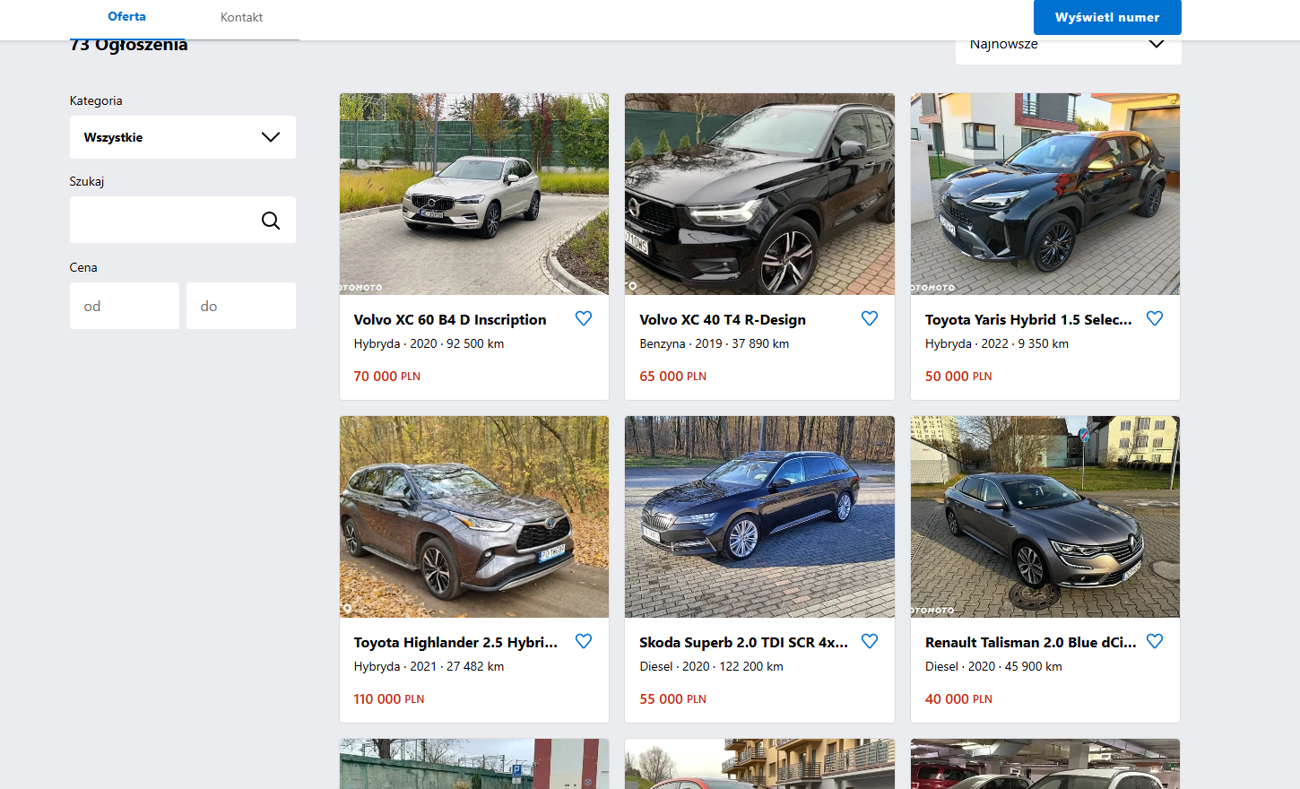This screenshot has width=1300, height=789.
Task: Click the 110 000 PLN price
Action: [389, 699]
